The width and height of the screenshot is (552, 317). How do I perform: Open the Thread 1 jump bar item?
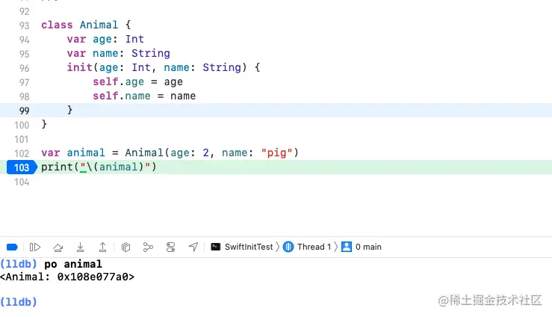307,247
